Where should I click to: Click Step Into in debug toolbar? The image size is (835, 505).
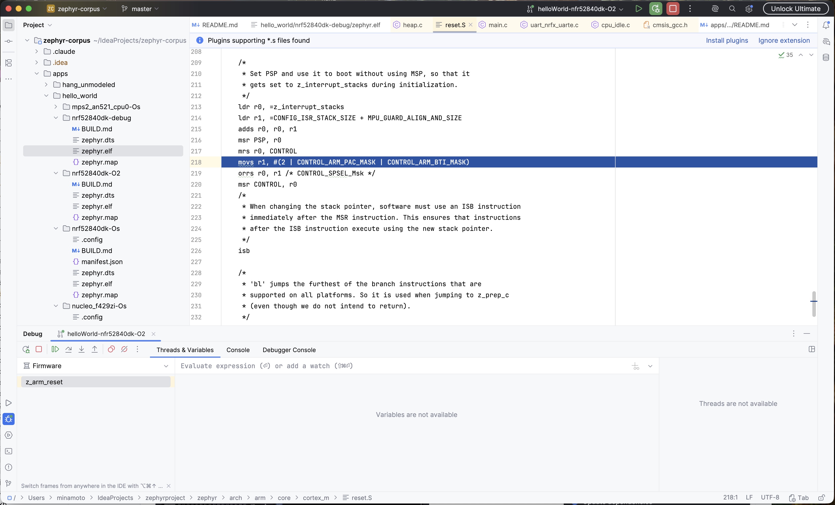point(81,349)
